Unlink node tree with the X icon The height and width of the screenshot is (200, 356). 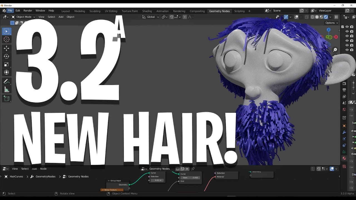[187, 169]
